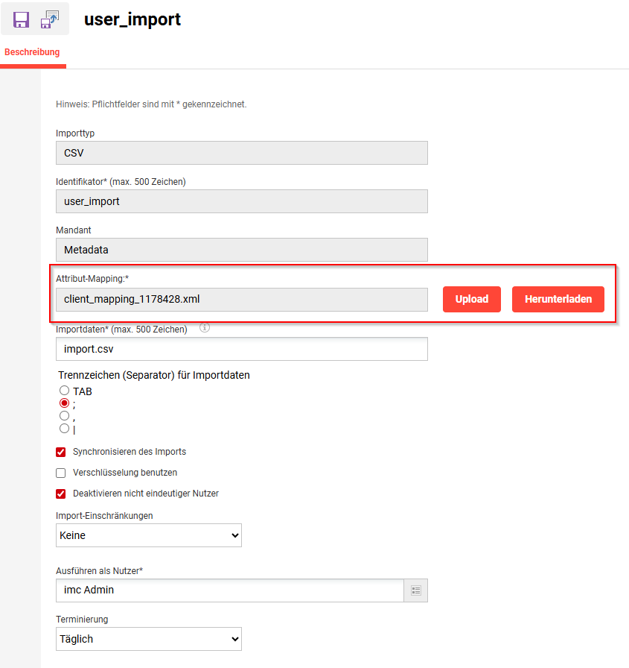Click the Identifikator field with user_import
The width and height of the screenshot is (629, 668).
[241, 201]
